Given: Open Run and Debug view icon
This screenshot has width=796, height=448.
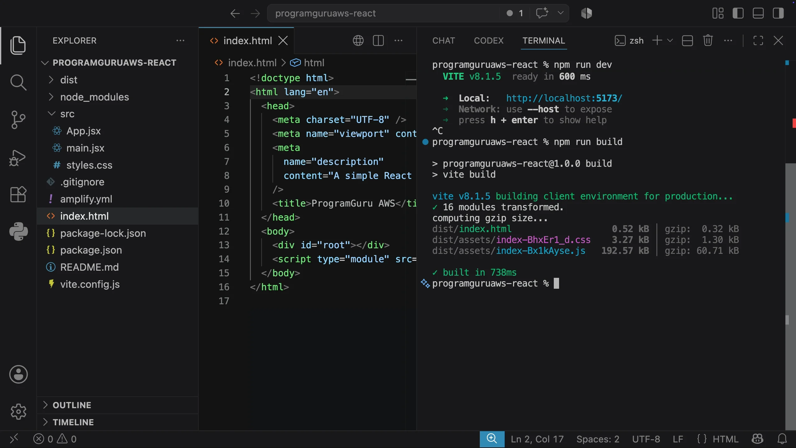Looking at the screenshot, I should pos(18,158).
